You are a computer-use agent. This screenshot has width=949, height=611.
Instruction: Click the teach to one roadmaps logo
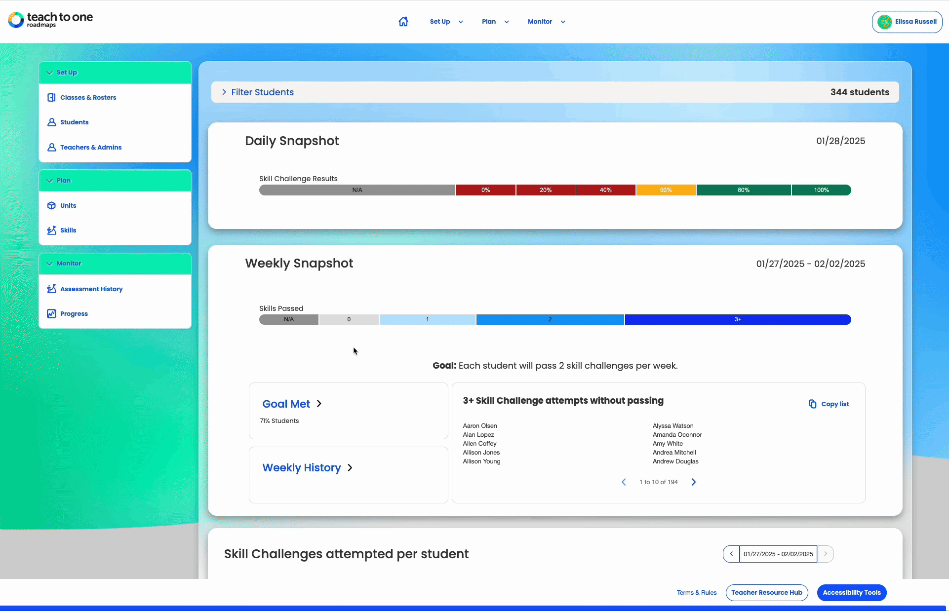pyautogui.click(x=50, y=20)
